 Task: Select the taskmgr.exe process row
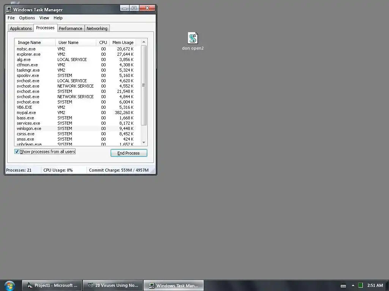[x=76, y=70]
